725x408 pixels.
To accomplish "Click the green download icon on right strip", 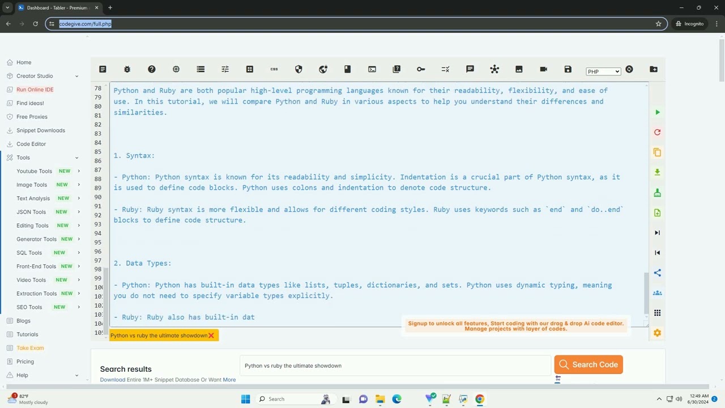I will [x=658, y=172].
